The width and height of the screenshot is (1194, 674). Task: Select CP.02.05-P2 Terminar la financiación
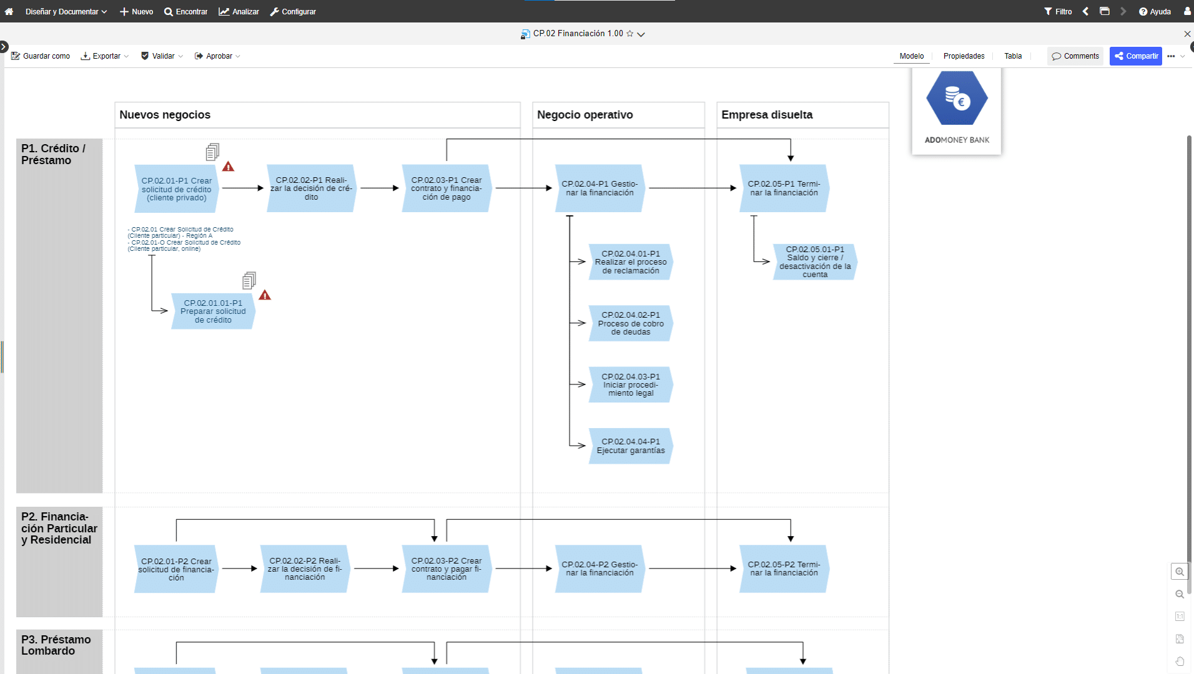click(x=784, y=569)
